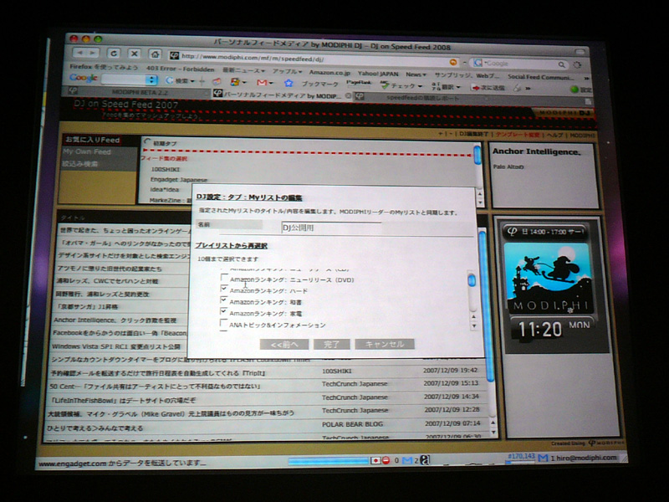This screenshot has height=502, width=669.
Task: Uncheck Amazonランキング: 和書 checkbox
Action: pyautogui.click(x=223, y=300)
